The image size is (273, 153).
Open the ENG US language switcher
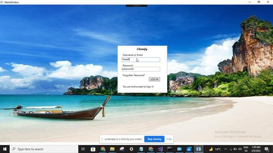[x=246, y=149]
